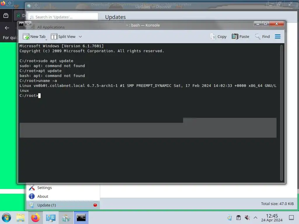
Task: Click the Firefox window's titlebar Firefox icon
Action: [x=3, y=3]
